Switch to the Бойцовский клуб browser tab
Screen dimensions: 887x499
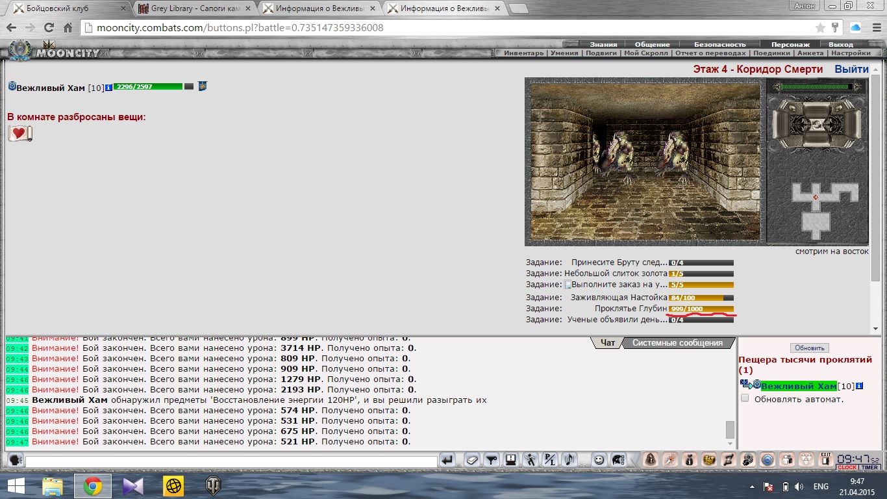tap(68, 8)
